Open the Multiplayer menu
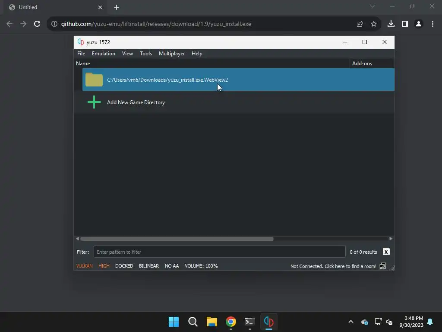This screenshot has height=332, width=442. pyautogui.click(x=172, y=54)
